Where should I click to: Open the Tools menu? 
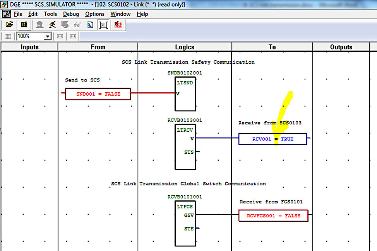[50, 14]
